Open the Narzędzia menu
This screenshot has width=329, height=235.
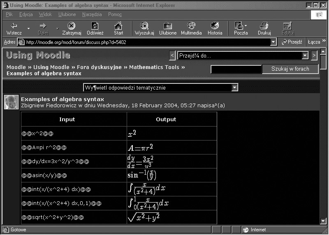(x=92, y=14)
